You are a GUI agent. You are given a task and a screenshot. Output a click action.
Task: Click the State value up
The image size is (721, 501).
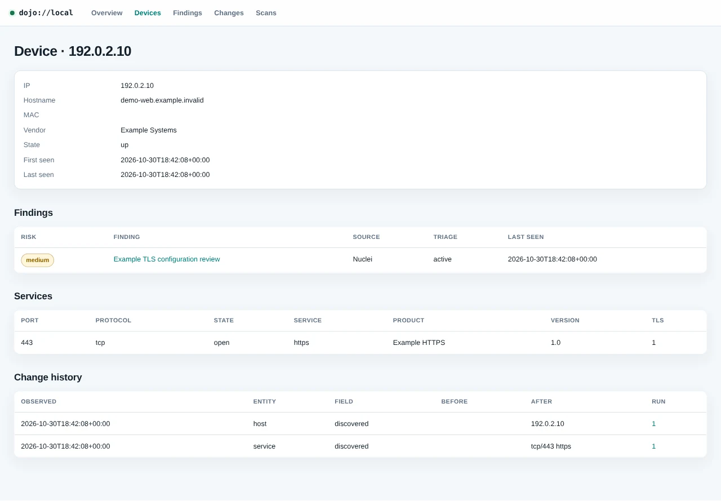(x=124, y=145)
